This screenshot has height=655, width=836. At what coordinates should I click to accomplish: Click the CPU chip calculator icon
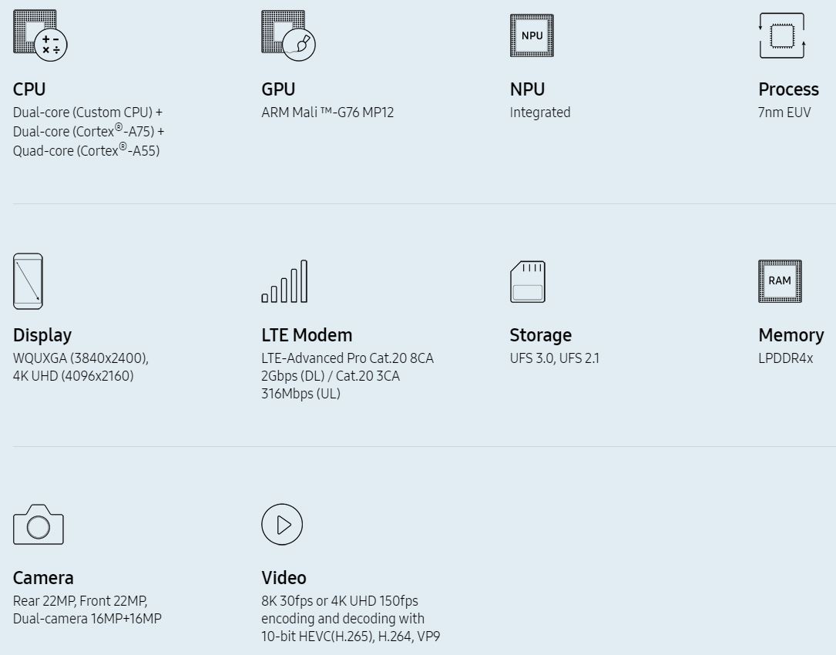pyautogui.click(x=40, y=35)
